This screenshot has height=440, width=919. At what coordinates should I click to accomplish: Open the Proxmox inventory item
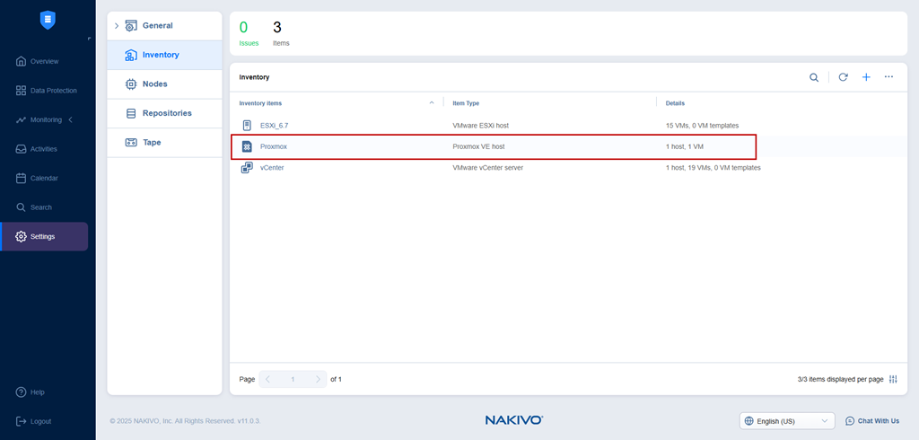click(x=274, y=146)
